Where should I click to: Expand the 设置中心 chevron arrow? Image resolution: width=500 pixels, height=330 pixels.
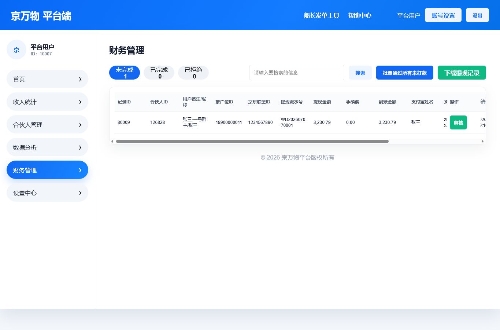tap(80, 193)
